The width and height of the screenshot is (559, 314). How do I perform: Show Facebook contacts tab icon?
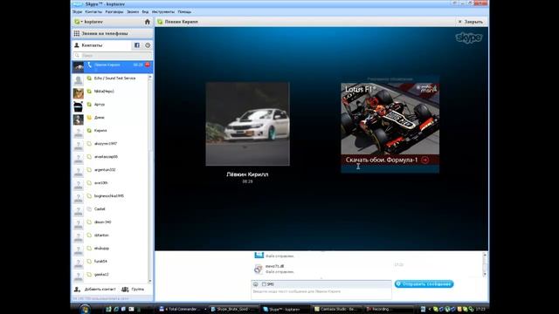click(137, 45)
